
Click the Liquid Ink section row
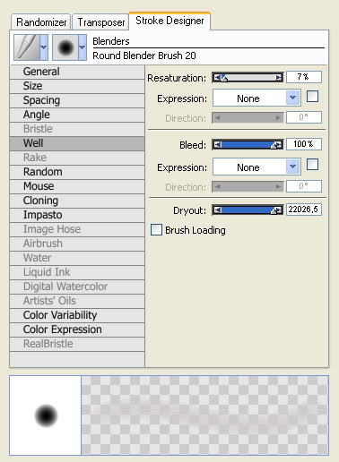pyautogui.click(x=77, y=272)
